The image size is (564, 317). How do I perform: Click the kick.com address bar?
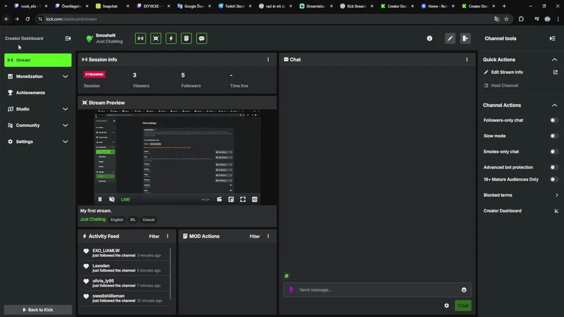pos(264,19)
